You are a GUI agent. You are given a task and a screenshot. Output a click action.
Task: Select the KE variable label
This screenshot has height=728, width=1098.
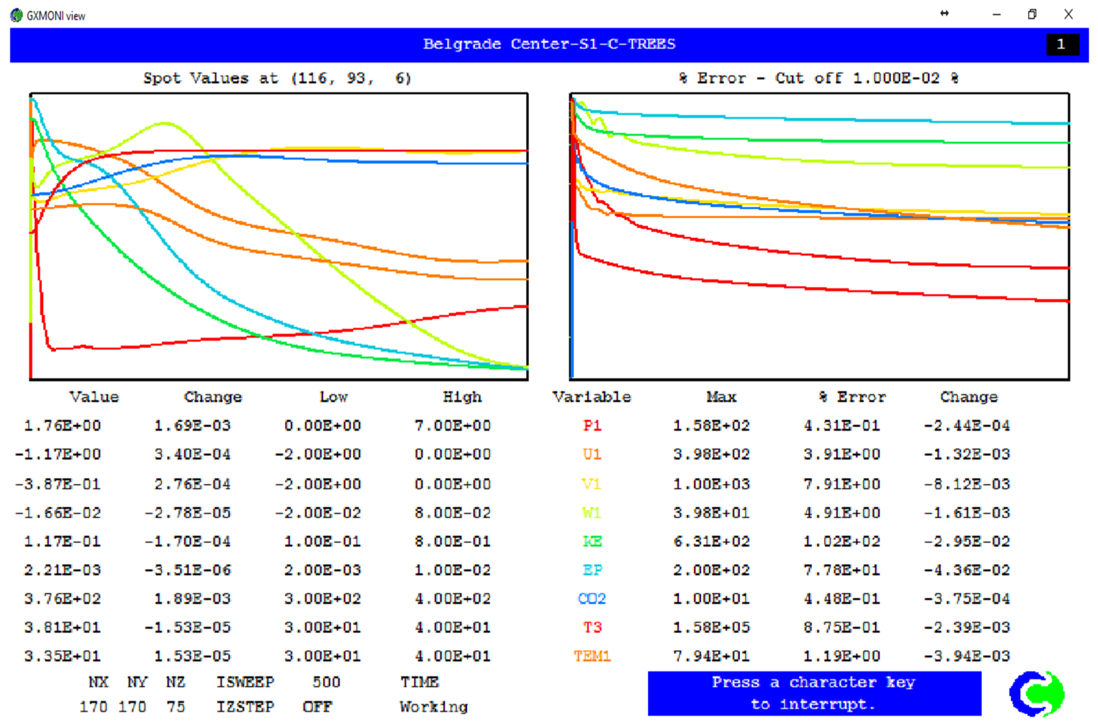(x=592, y=542)
